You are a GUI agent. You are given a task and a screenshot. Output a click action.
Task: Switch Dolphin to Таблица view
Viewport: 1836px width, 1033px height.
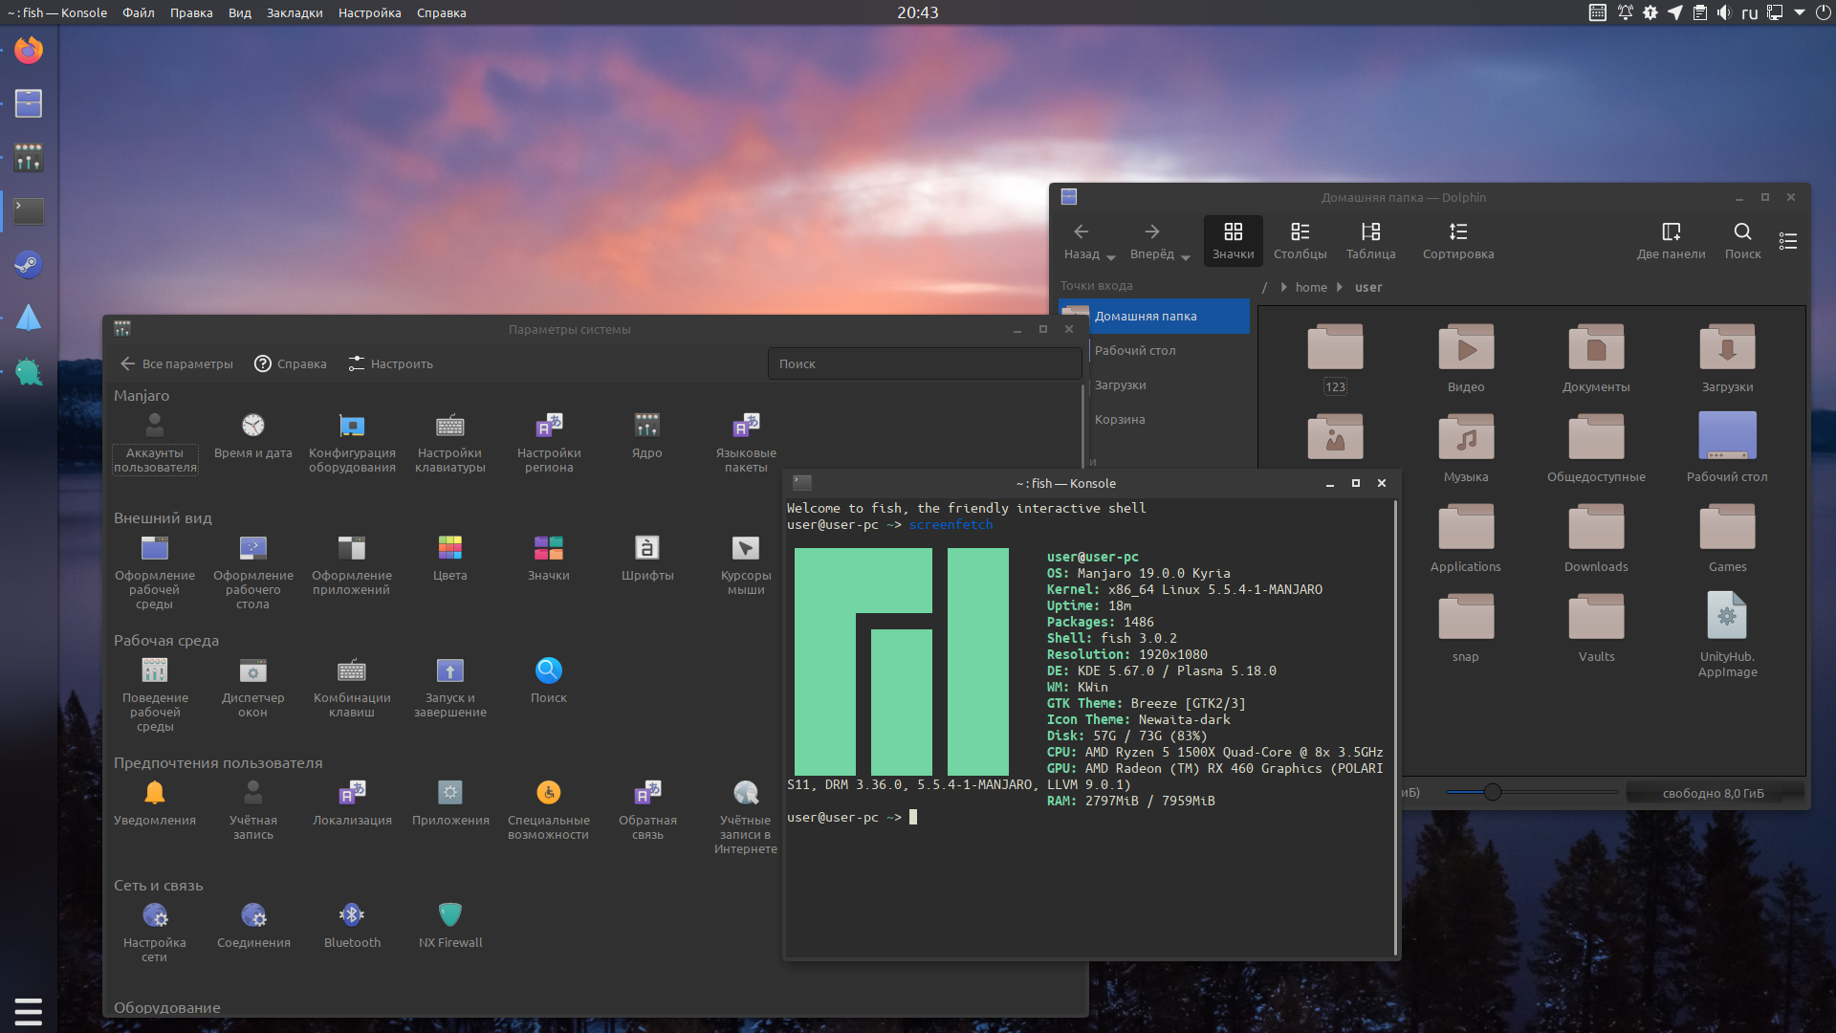[1370, 240]
